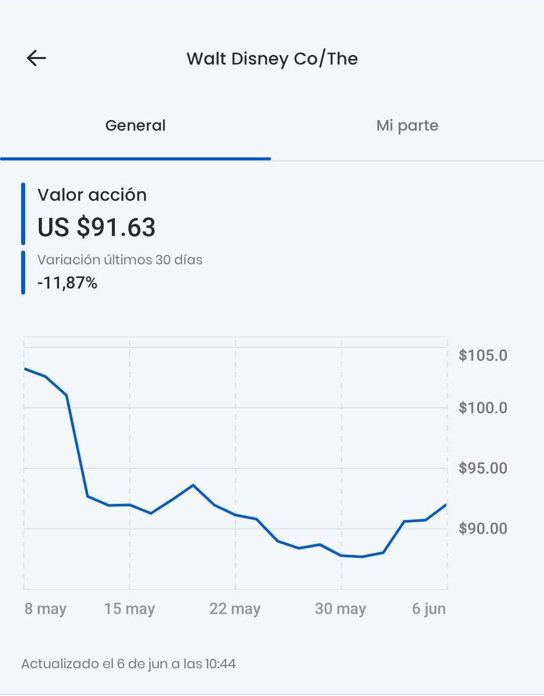This screenshot has height=696, width=544.
Task: Click the -11,87% variation value
Action: coord(67,283)
